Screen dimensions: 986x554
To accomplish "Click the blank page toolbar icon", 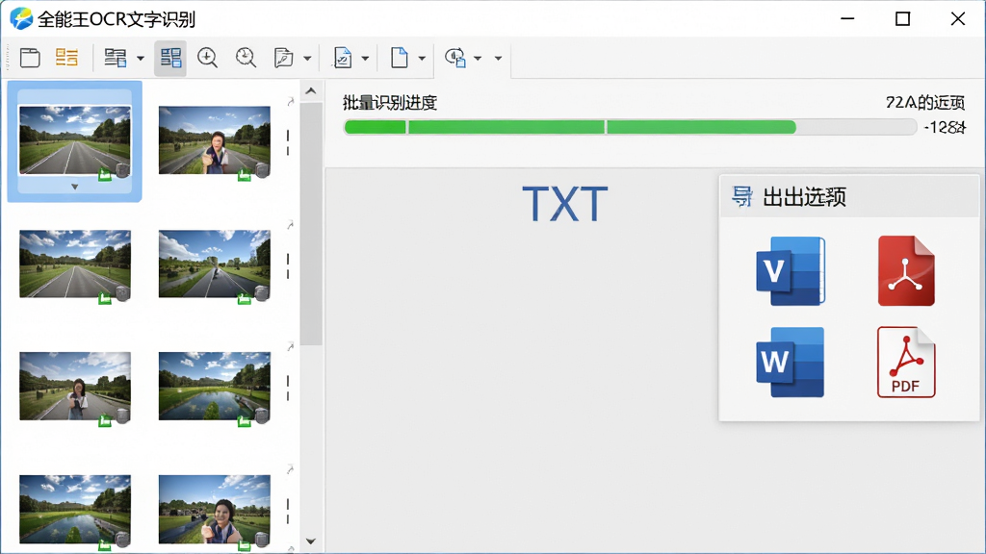I will coord(400,58).
